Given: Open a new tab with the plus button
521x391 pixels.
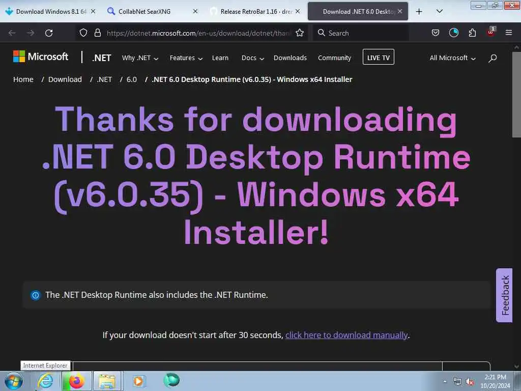Looking at the screenshot, I should pyautogui.click(x=419, y=12).
